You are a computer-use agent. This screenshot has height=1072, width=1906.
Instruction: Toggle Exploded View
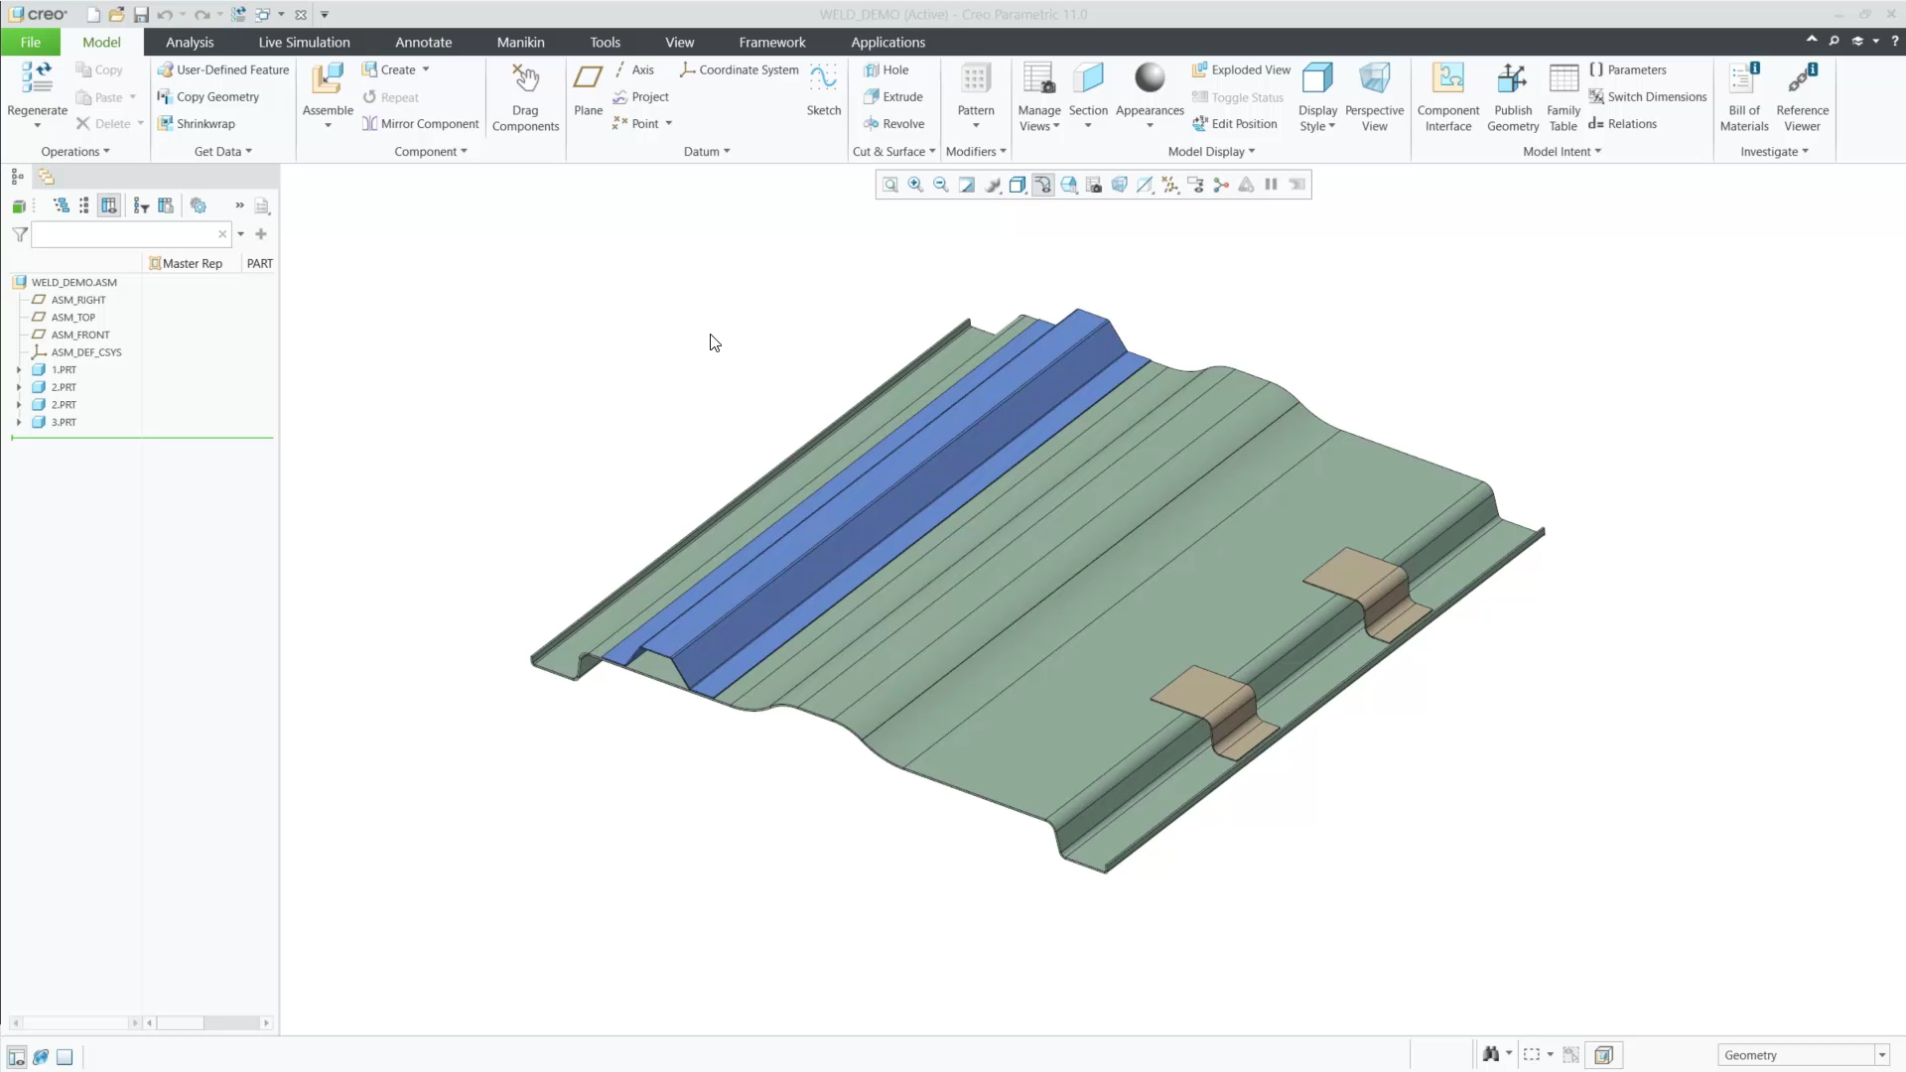[x=1241, y=69]
